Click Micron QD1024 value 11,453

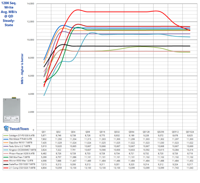pos(190,161)
